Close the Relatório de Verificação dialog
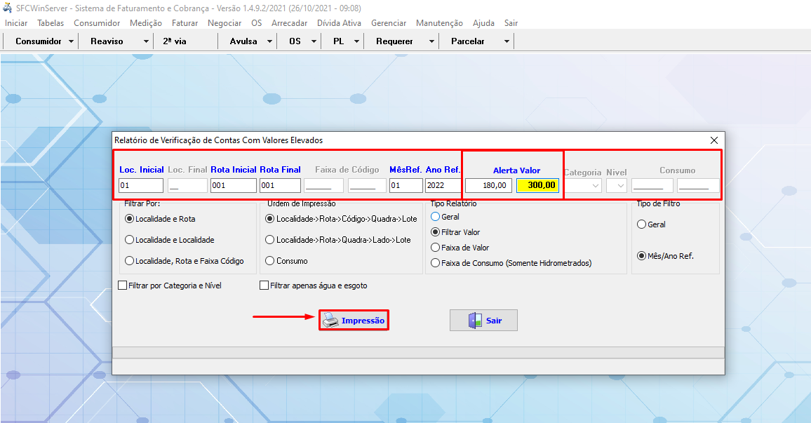 pyautogui.click(x=714, y=140)
